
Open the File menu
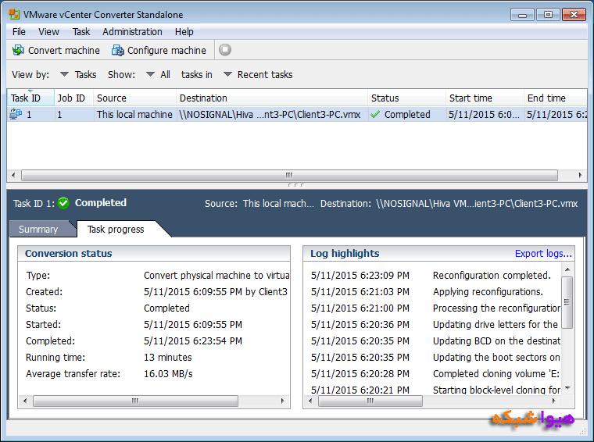pos(19,32)
